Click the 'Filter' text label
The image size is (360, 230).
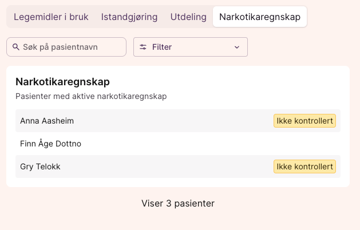pos(162,47)
